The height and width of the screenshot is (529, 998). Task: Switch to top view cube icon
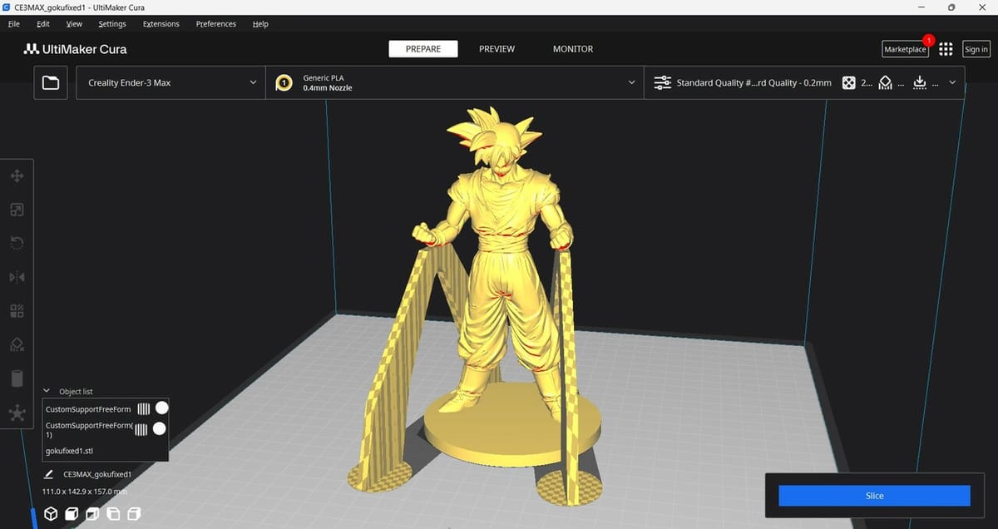(92, 514)
